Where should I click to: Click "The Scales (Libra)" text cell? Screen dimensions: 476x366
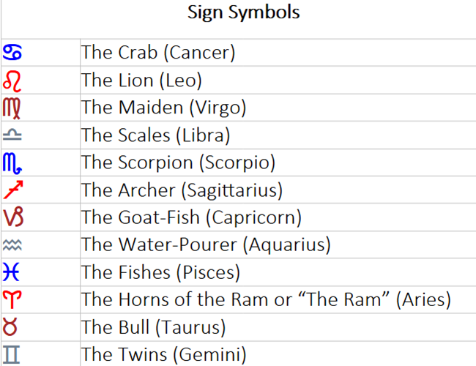click(x=156, y=135)
